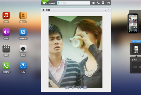Take a snapshot with camera button
This screenshot has width=141, height=95.
coord(67,88)
